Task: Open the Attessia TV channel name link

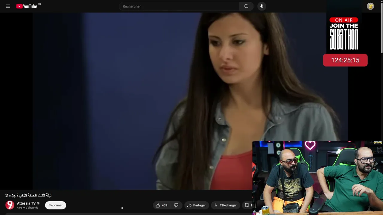Action: point(26,203)
